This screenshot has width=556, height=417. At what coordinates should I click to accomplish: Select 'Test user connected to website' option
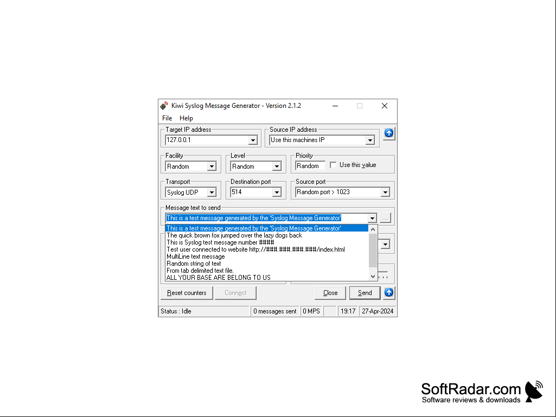[267, 249]
